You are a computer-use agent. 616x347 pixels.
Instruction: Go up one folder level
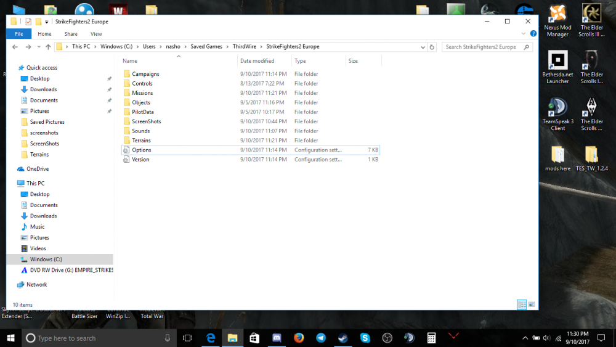tap(48, 47)
